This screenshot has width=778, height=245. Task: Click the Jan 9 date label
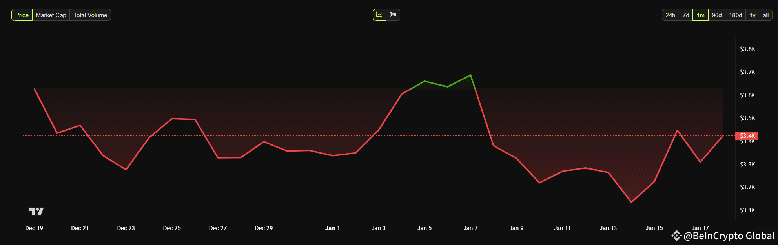[x=516, y=228]
